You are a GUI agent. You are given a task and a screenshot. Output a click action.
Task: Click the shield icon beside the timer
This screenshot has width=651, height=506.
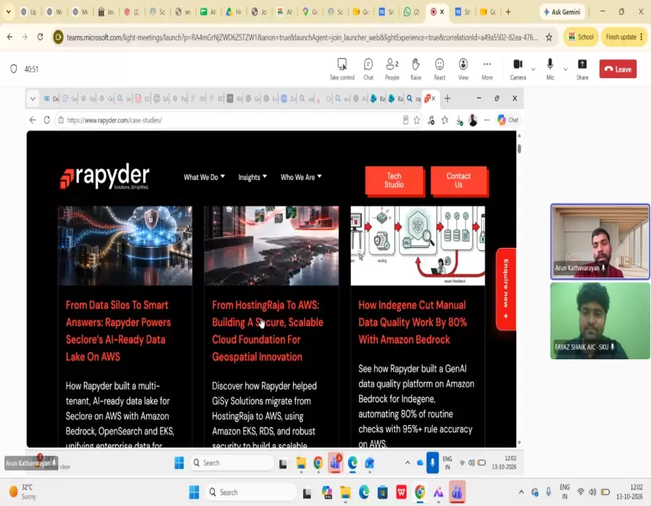tap(14, 69)
